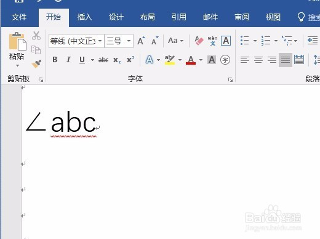
Task: Open underline style dropdown arrow
Action: pyautogui.click(x=92, y=60)
